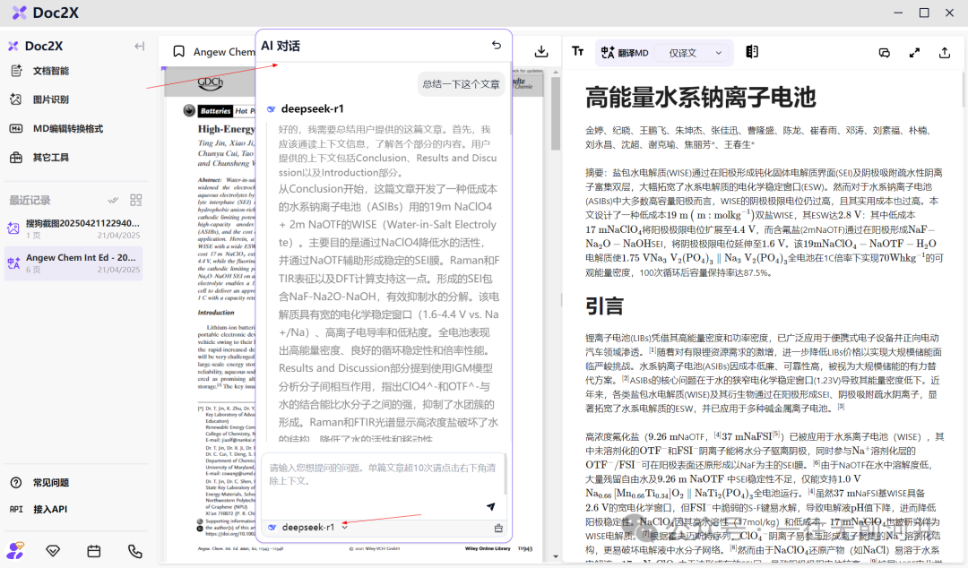Collapse the Doc2X sidebar with the arrow icon

click(139, 47)
